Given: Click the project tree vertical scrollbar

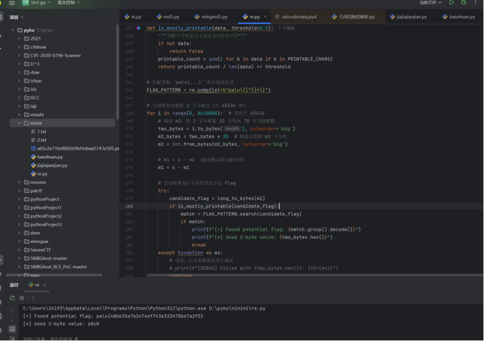Looking at the screenshot, I should tap(117, 72).
